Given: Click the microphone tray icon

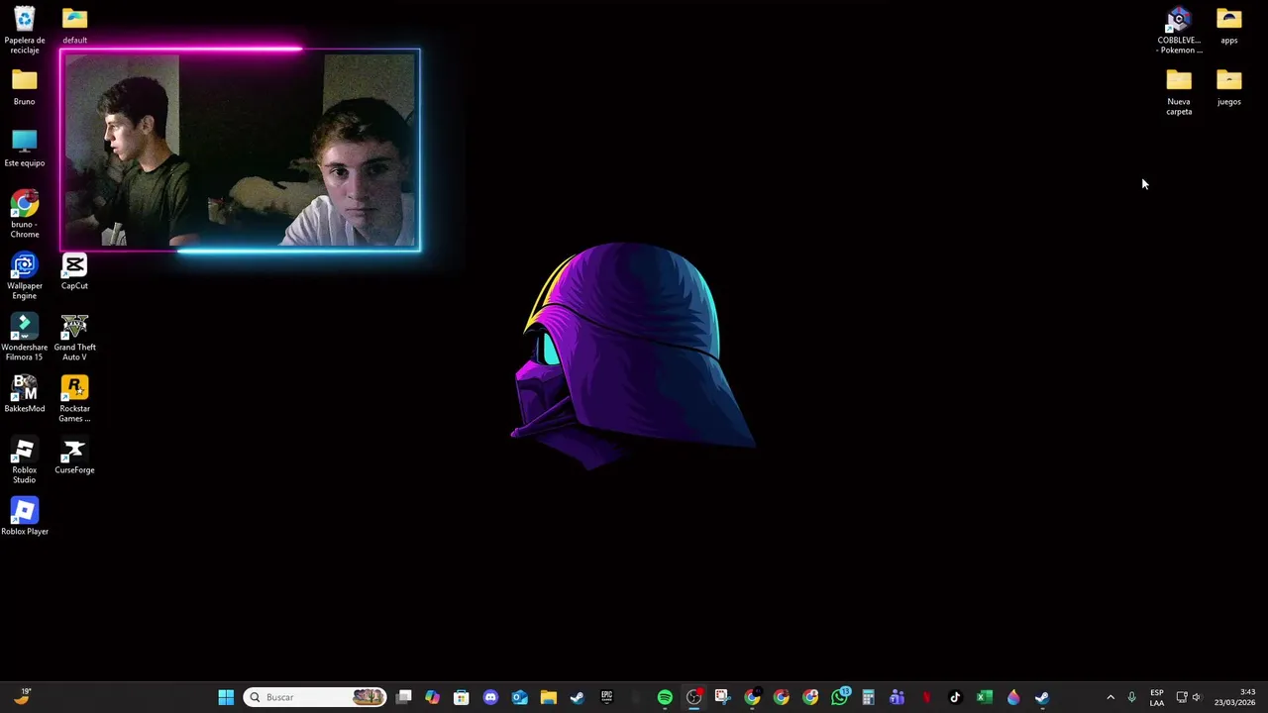Looking at the screenshot, I should [1131, 697].
